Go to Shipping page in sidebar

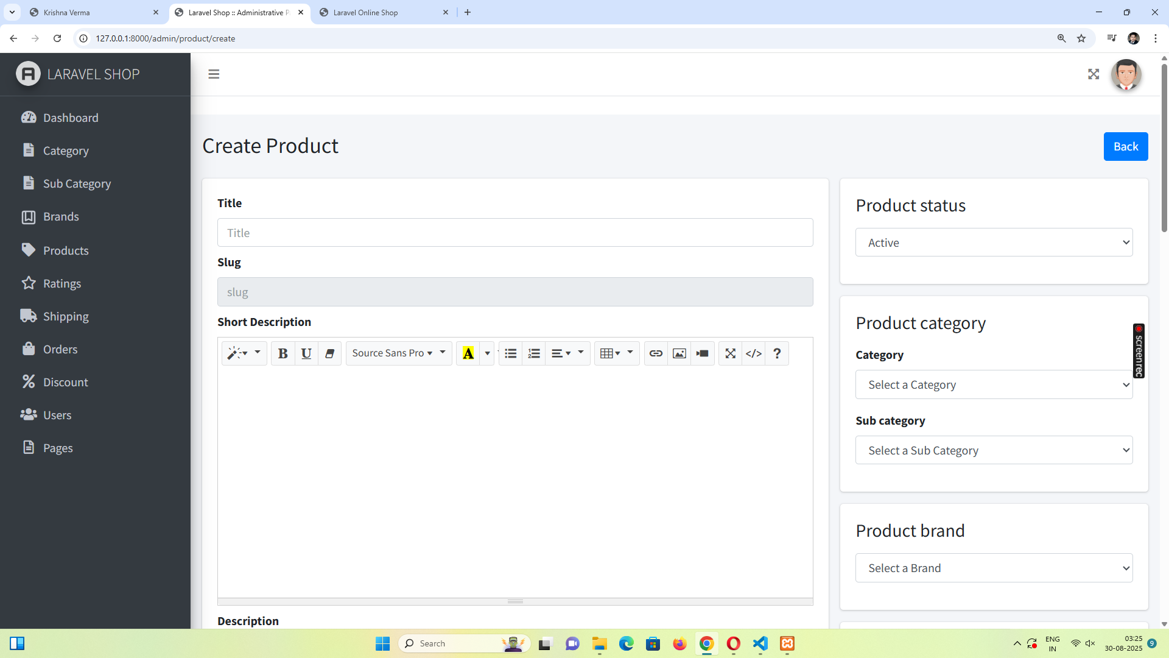coord(95,316)
